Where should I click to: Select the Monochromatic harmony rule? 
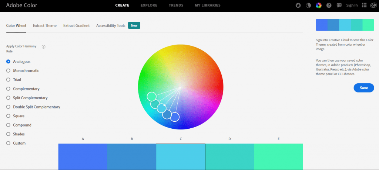pos(23,70)
